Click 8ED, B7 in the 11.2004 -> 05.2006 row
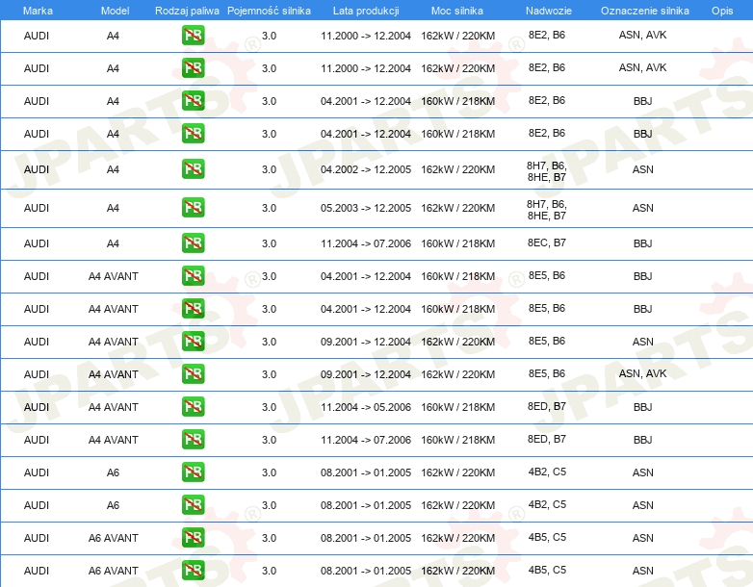 pyautogui.click(x=547, y=406)
